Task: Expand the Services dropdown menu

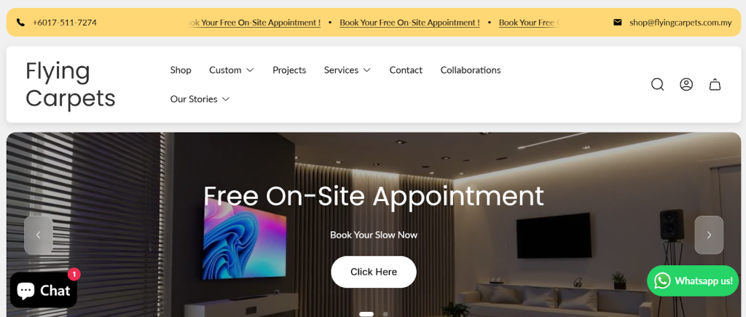Action: 348,70
